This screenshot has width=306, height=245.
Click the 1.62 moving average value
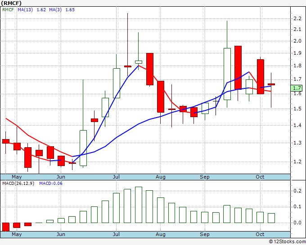pos(41,10)
